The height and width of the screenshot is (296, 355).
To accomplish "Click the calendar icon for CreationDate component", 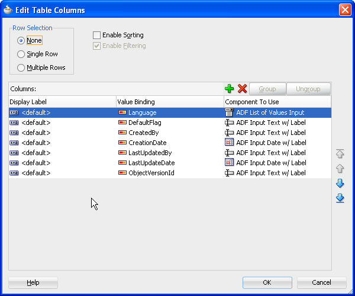I will 229,143.
